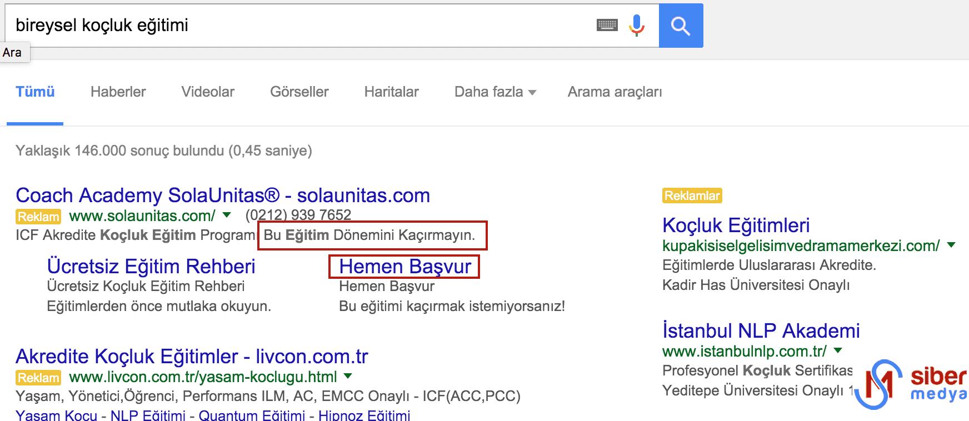The height and width of the screenshot is (421, 969).
Task: Click 'Kadir Has Üniversitesi Onaylı' text
Action: (x=756, y=285)
